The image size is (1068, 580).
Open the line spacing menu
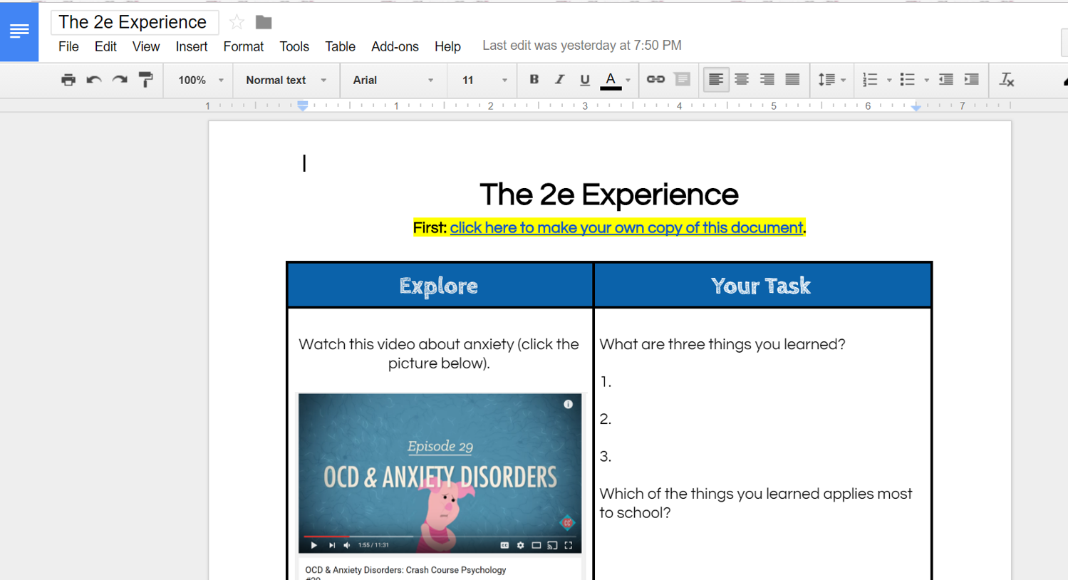click(831, 80)
